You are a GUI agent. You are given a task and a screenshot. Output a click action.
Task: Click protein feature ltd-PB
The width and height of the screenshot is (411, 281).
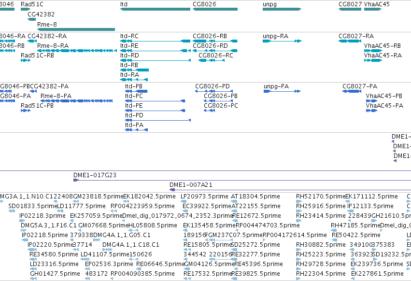pyautogui.click(x=136, y=91)
